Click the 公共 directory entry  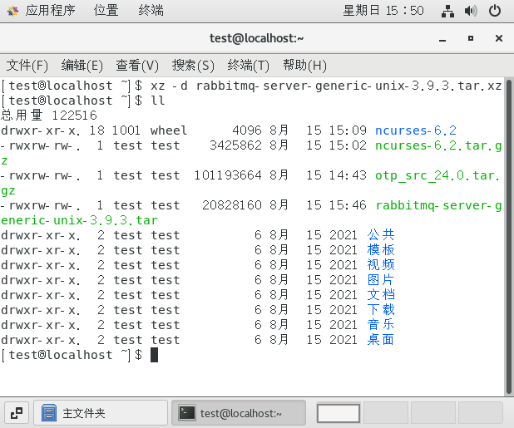tap(381, 235)
